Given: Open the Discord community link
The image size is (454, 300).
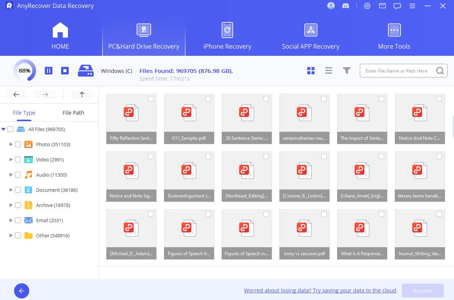Looking at the screenshot, I should pyautogui.click(x=346, y=6).
